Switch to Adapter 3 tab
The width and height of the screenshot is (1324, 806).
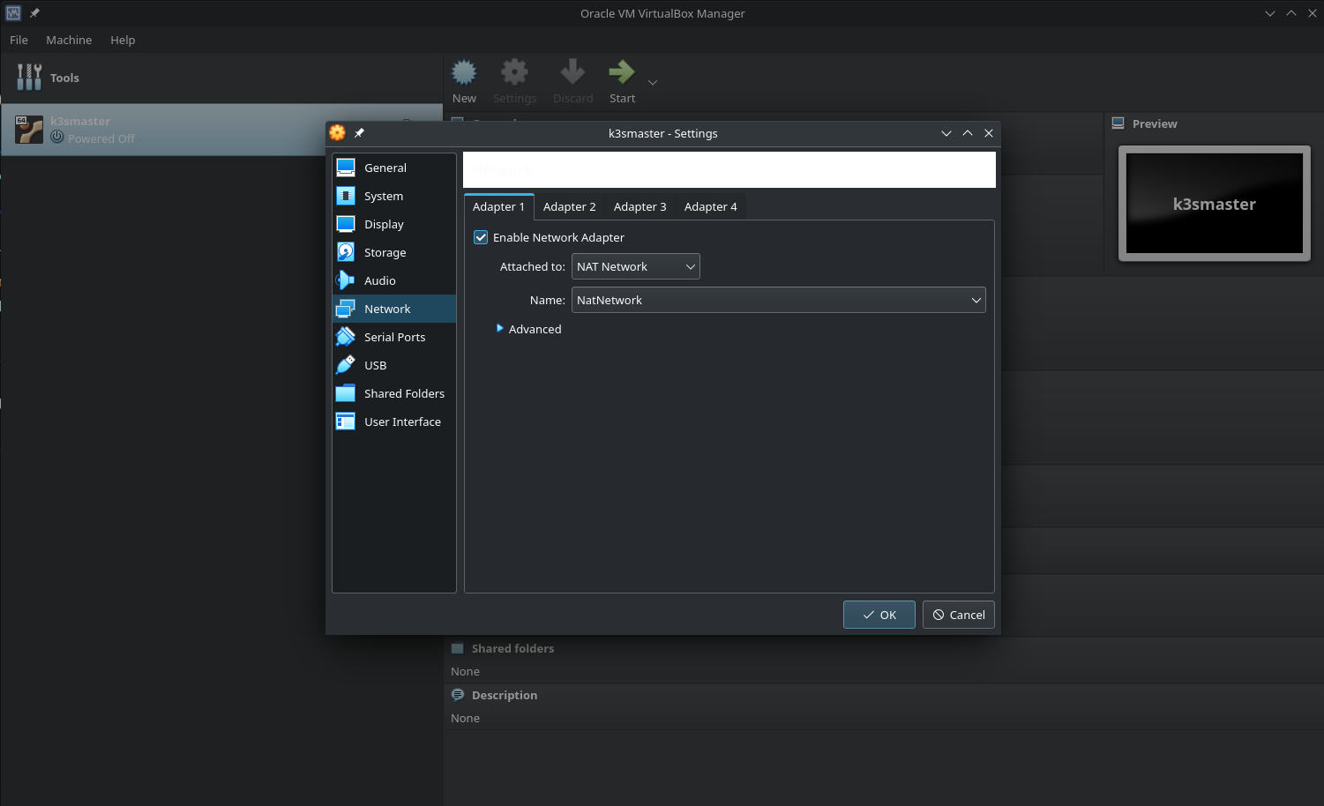640,206
